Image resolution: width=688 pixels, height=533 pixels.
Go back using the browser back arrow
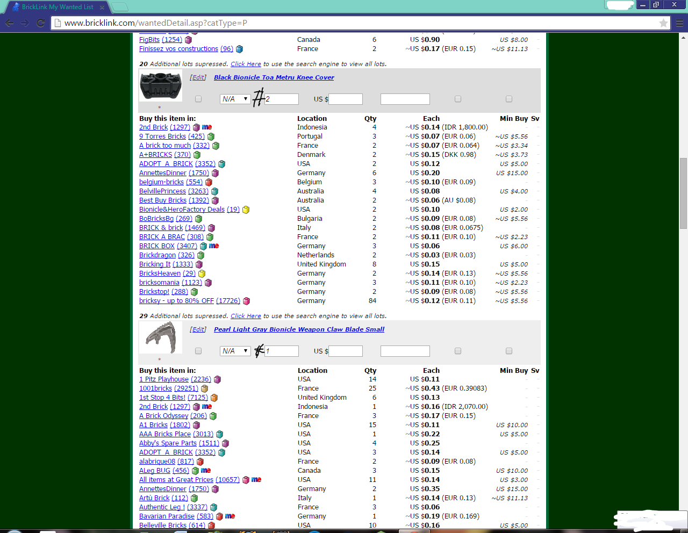coord(10,23)
